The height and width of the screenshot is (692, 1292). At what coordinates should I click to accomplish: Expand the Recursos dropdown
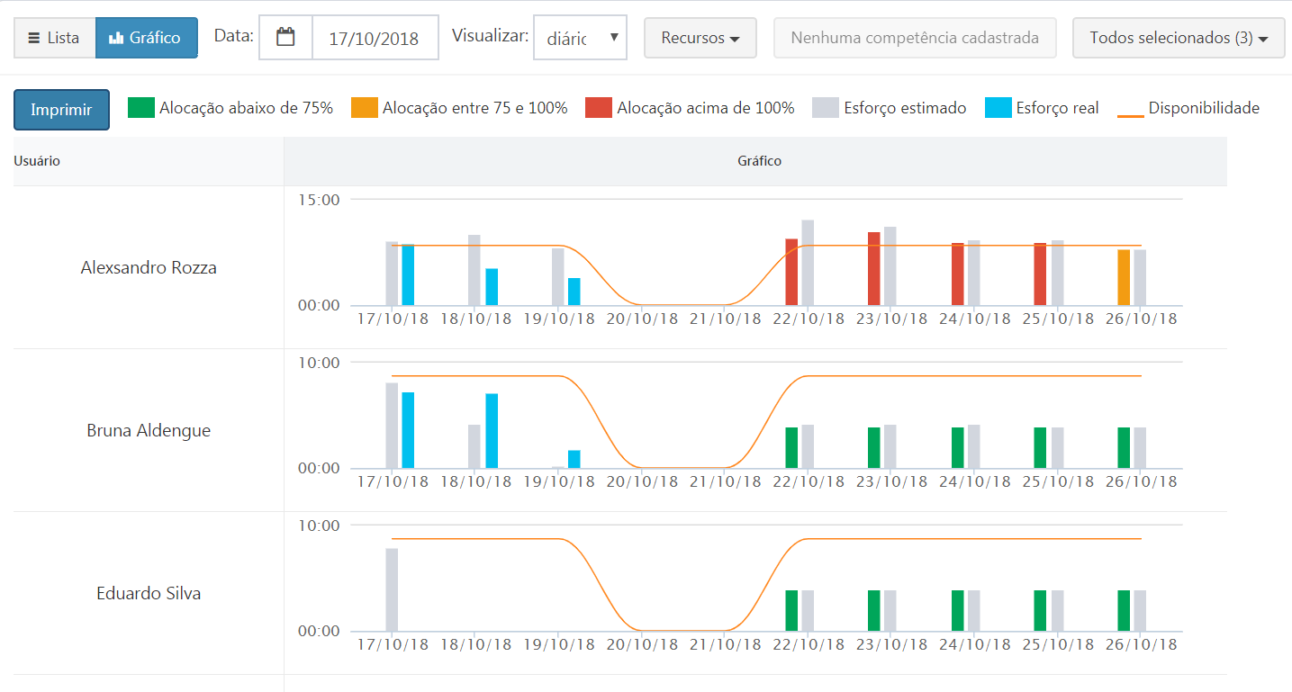point(700,38)
